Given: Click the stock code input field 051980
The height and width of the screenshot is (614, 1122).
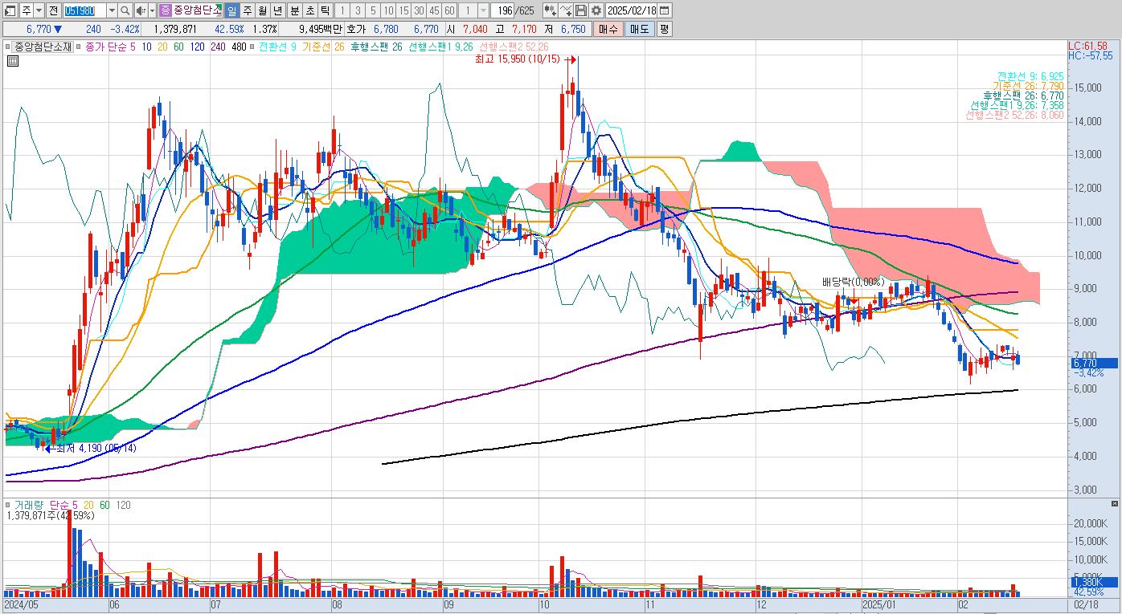Looking at the screenshot, I should coord(84,10).
